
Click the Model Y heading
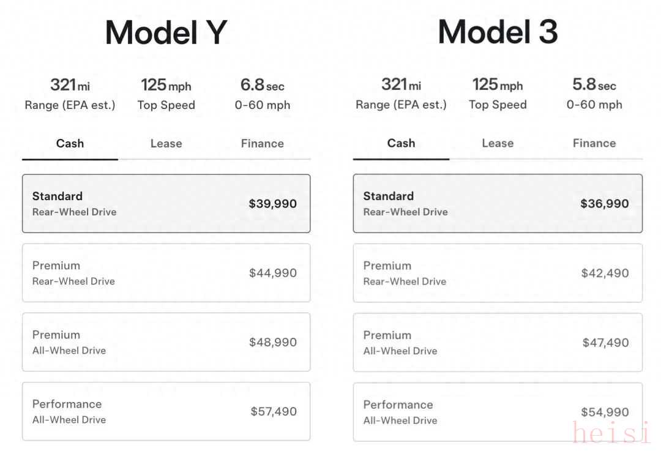pyautogui.click(x=166, y=32)
